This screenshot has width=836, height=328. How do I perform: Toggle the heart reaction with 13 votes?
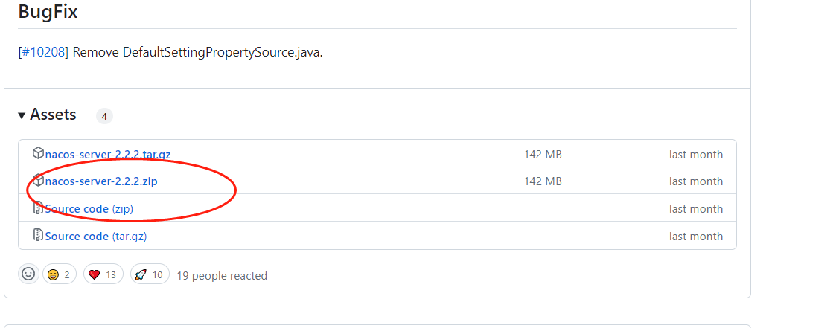103,274
